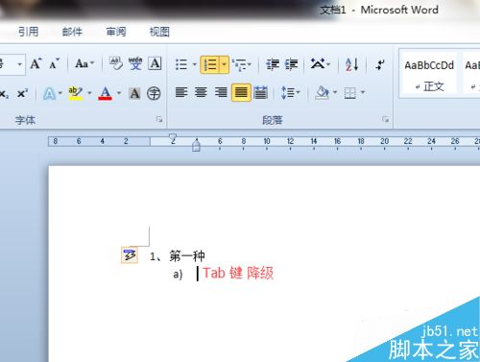The image size is (480, 362).
Task: Expand the Numbering library dropdown arrow
Action: point(225,64)
